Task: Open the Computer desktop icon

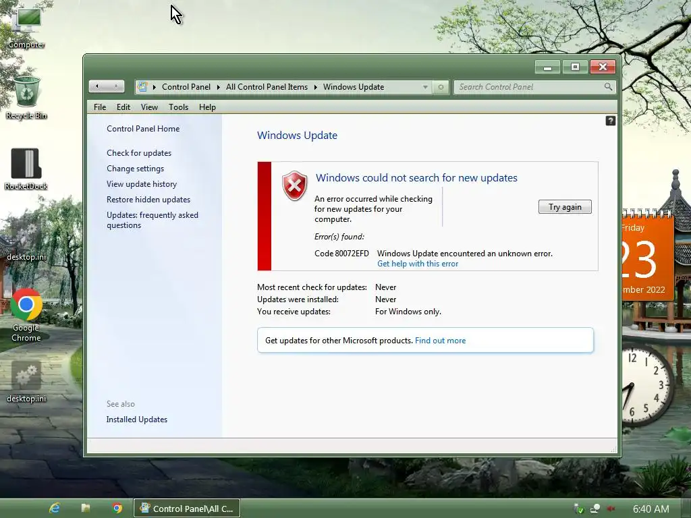Action: (26, 26)
